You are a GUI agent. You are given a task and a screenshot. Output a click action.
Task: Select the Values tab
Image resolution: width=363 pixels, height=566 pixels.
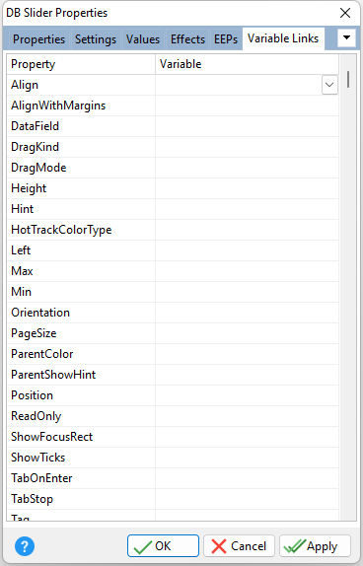(x=143, y=39)
